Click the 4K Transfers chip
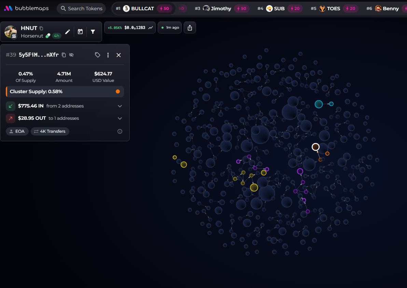407x288 pixels. (50, 131)
